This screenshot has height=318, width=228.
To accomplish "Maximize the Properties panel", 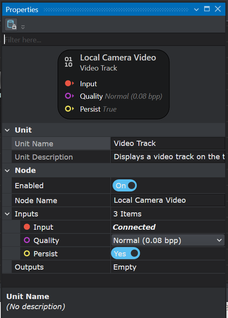I will click(207, 9).
